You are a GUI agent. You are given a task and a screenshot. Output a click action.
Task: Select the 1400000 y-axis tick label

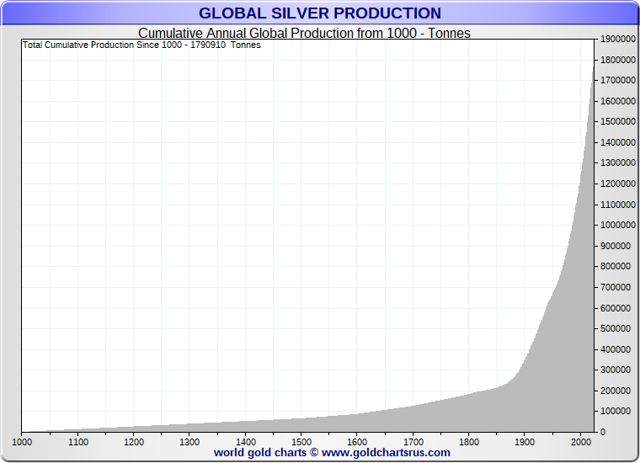tap(616, 143)
